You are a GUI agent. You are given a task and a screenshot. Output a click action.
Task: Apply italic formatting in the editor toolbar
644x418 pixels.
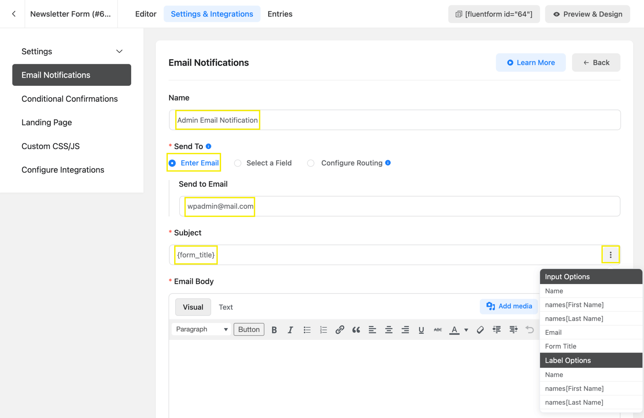tap(290, 329)
